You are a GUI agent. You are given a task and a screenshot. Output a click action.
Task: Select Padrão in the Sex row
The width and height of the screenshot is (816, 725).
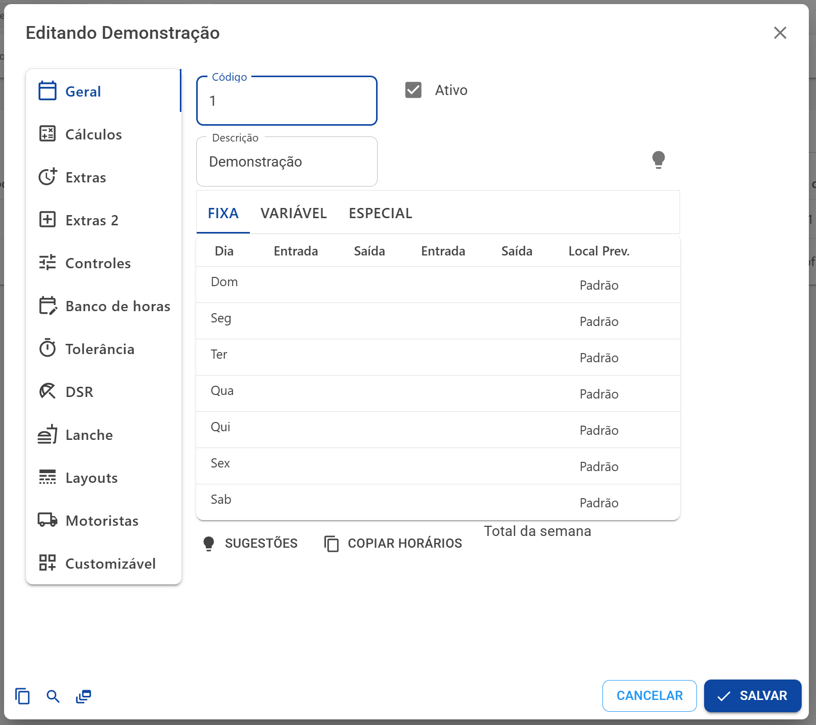coord(599,466)
